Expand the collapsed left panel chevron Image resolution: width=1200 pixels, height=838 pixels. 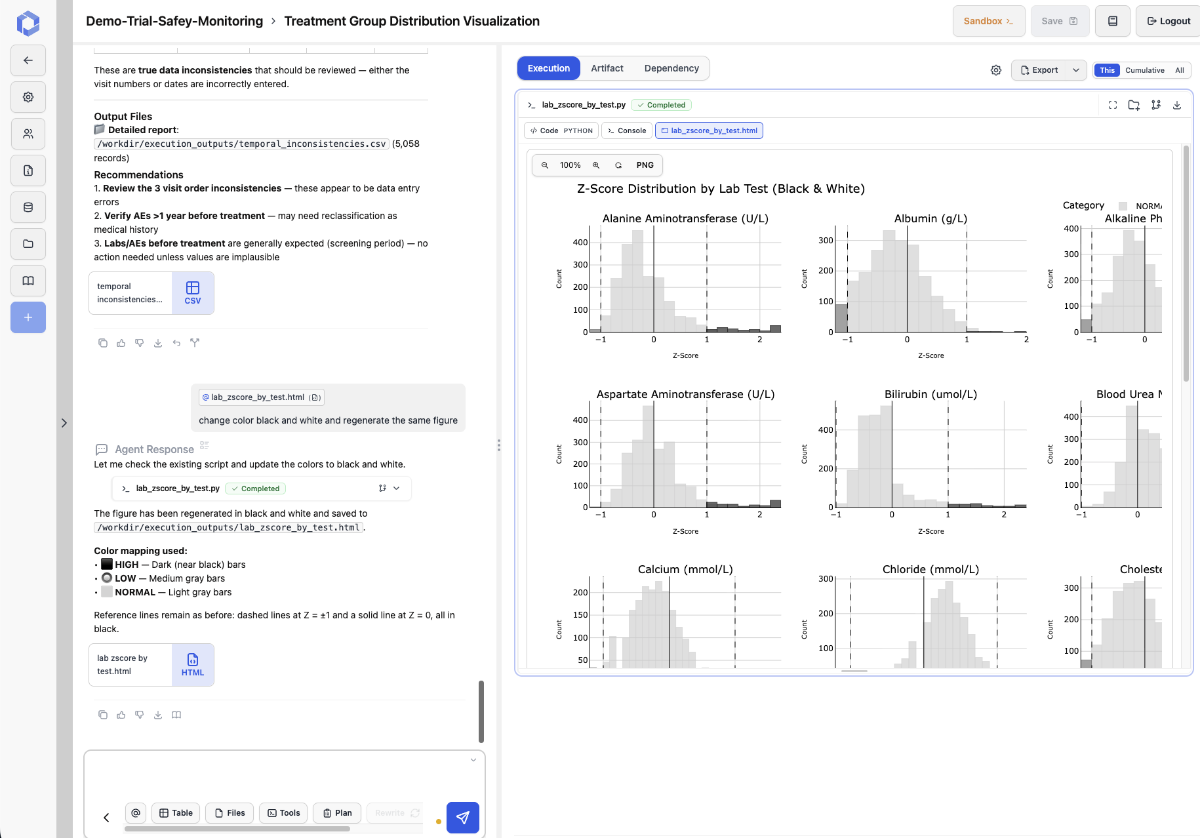pos(64,423)
